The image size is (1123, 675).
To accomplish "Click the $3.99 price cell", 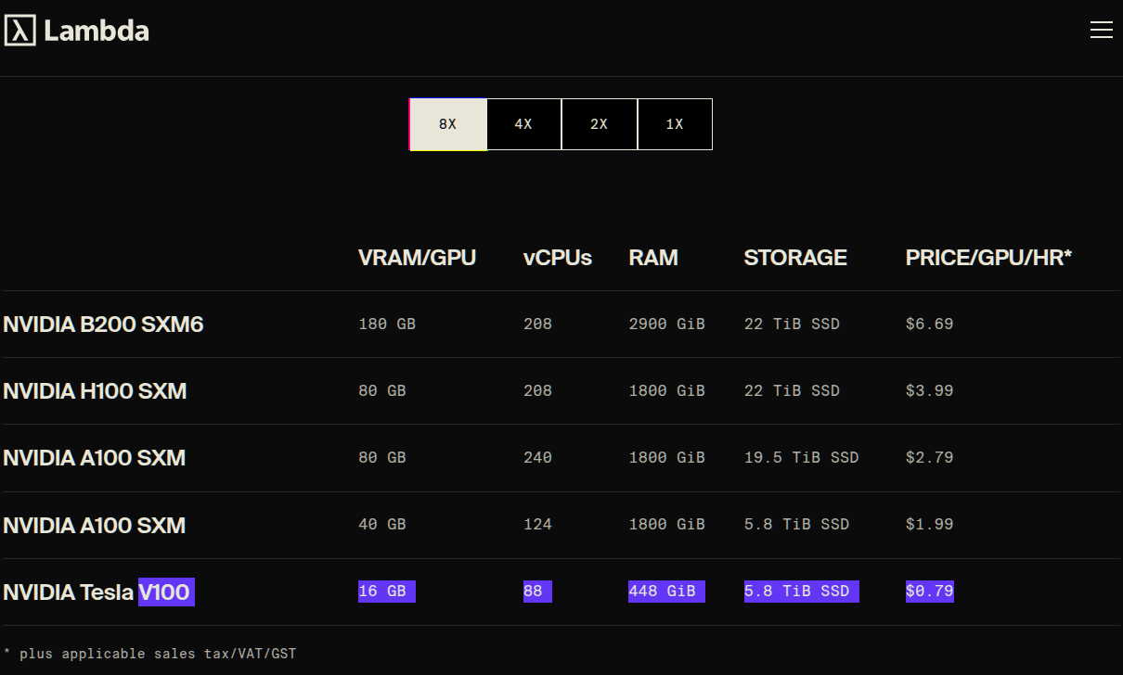I will click(x=929, y=390).
